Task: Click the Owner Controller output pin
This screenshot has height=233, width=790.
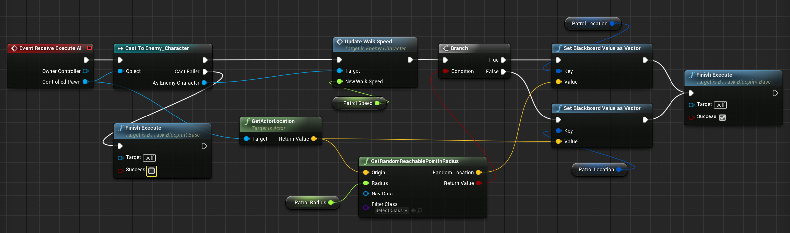Action: tap(85, 71)
